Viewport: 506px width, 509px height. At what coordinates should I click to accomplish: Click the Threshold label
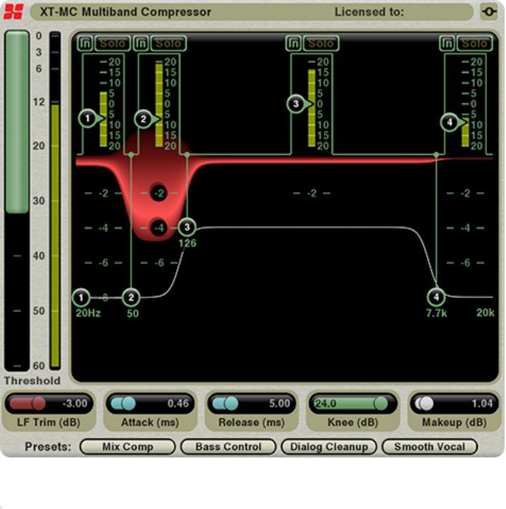coord(32,380)
